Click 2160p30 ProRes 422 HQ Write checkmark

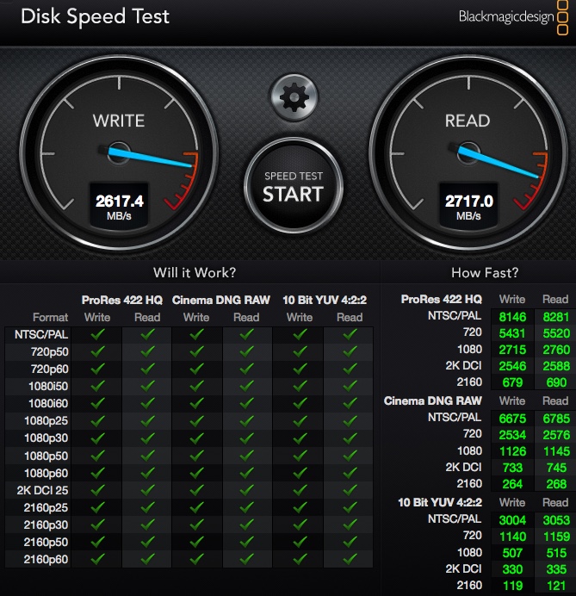97,525
